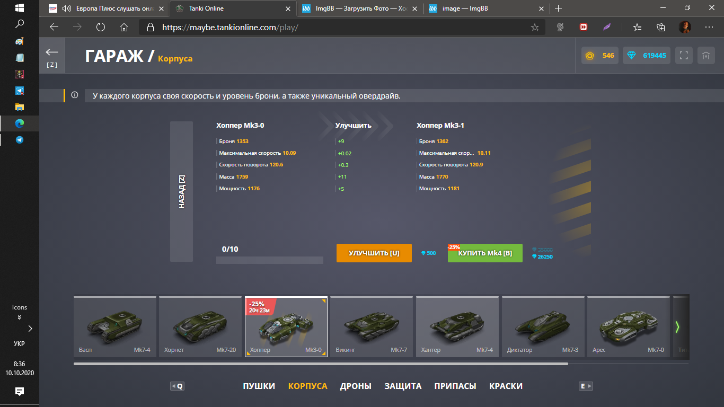The height and width of the screenshot is (407, 724).
Task: Click the vertical НАЗАД [Z] button
Action: point(181,191)
